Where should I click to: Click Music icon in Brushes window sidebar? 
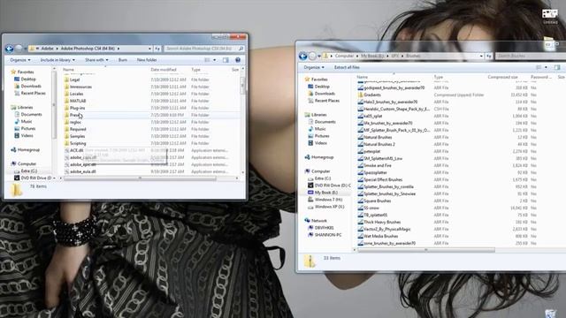(x=310, y=129)
